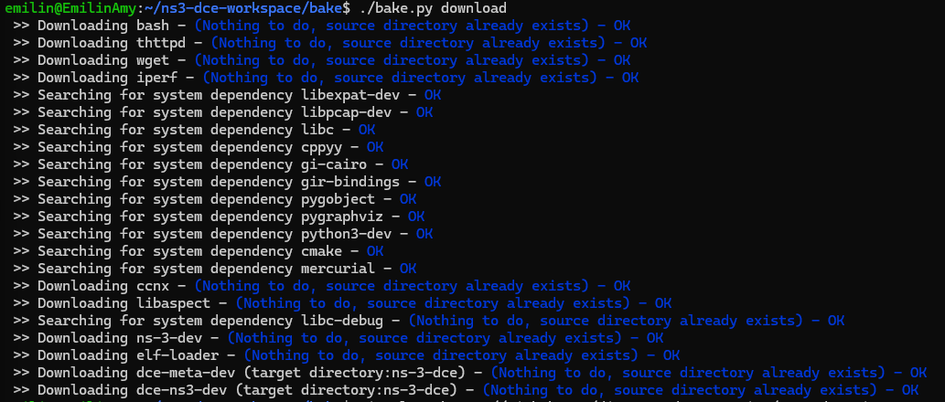Image resolution: width=945 pixels, height=402 pixels.
Task: Click the blue 'Nothing to do' message for bash
Action: pyautogui.click(x=392, y=26)
